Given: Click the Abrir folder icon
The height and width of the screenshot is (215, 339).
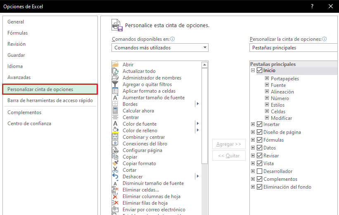Looking at the screenshot, I should [x=115, y=65].
